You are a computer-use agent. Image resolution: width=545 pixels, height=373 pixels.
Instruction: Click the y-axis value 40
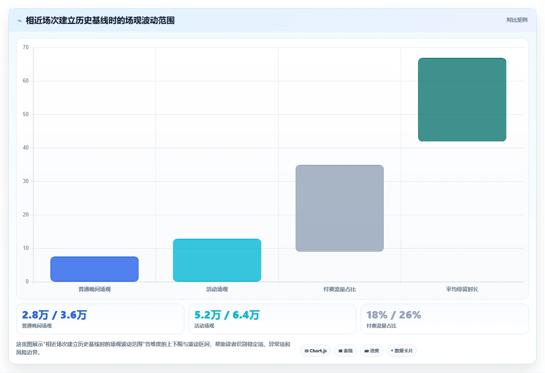click(26, 148)
